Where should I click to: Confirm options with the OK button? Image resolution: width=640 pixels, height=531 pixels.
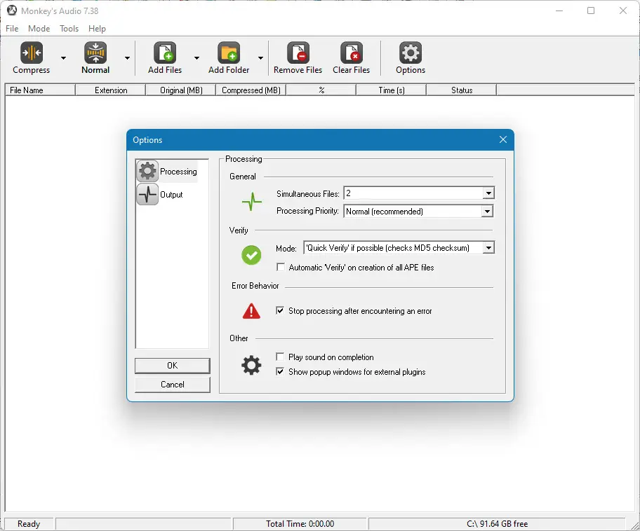tap(172, 366)
